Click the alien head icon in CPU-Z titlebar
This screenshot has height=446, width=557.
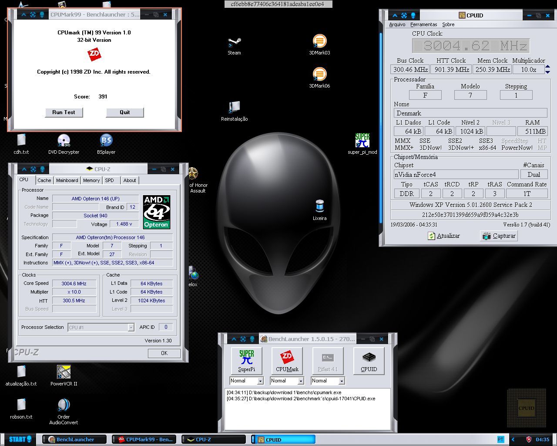(42, 169)
